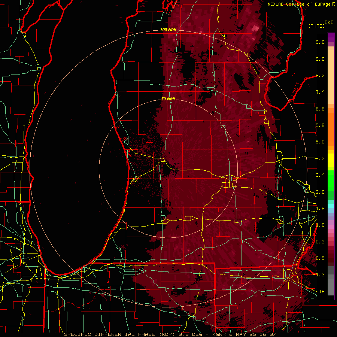
Task: Click the [PHAS] legend heading
Action: (316, 26)
